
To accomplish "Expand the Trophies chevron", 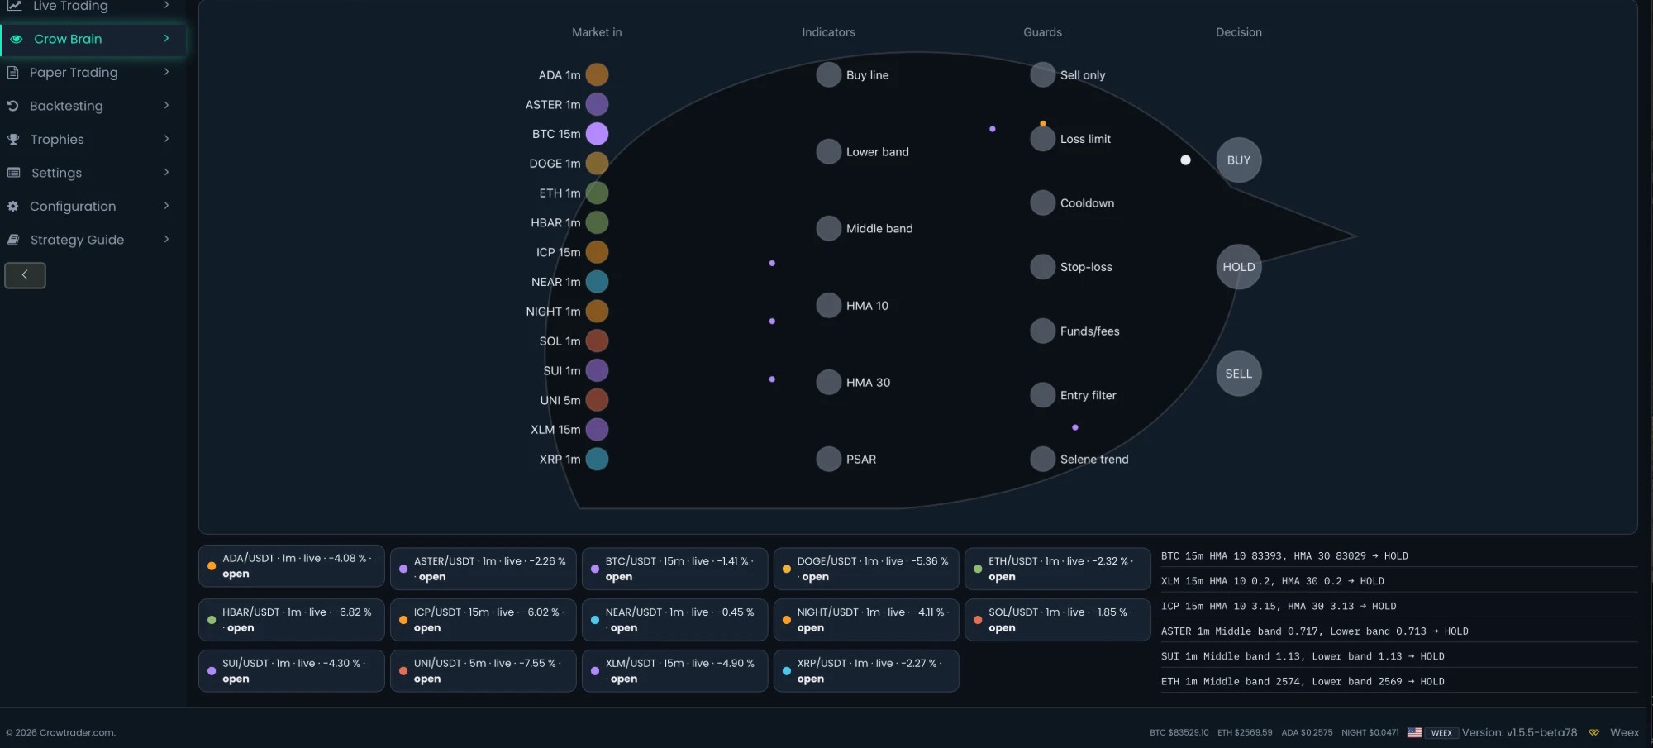I will click(x=166, y=140).
